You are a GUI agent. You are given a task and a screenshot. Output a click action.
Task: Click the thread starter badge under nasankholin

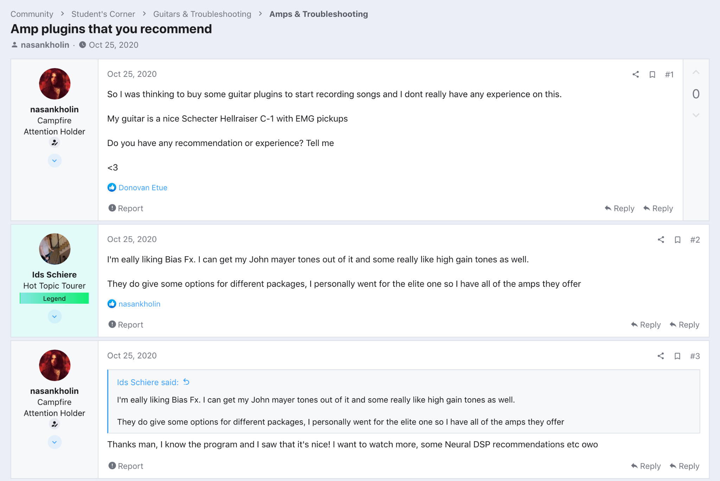(x=54, y=143)
